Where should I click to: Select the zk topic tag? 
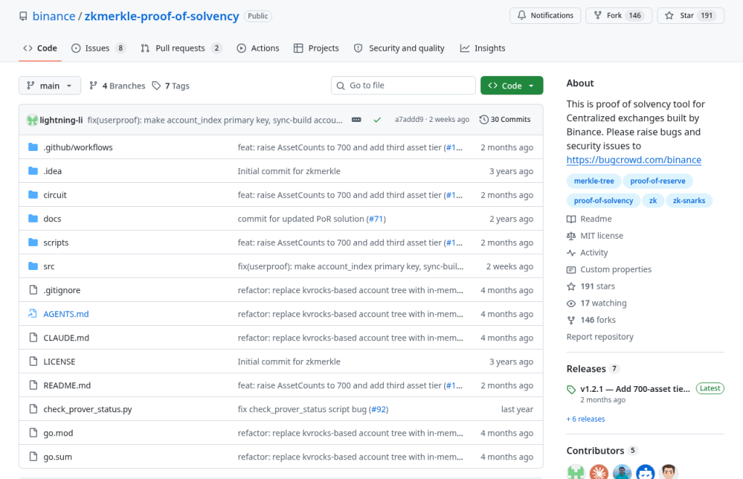(x=653, y=201)
